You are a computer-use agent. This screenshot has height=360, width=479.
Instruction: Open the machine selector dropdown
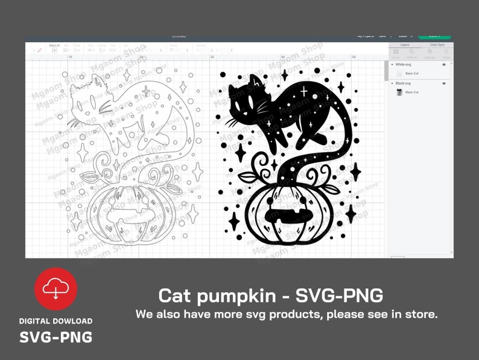[x=405, y=36]
